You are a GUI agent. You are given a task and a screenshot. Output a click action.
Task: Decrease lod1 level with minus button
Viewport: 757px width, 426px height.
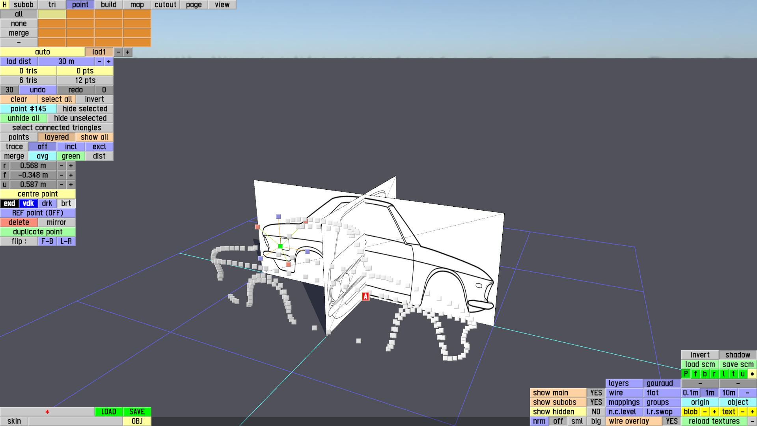(118, 52)
